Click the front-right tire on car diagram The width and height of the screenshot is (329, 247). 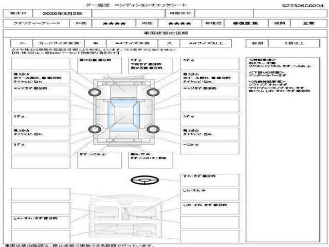tap(153, 92)
